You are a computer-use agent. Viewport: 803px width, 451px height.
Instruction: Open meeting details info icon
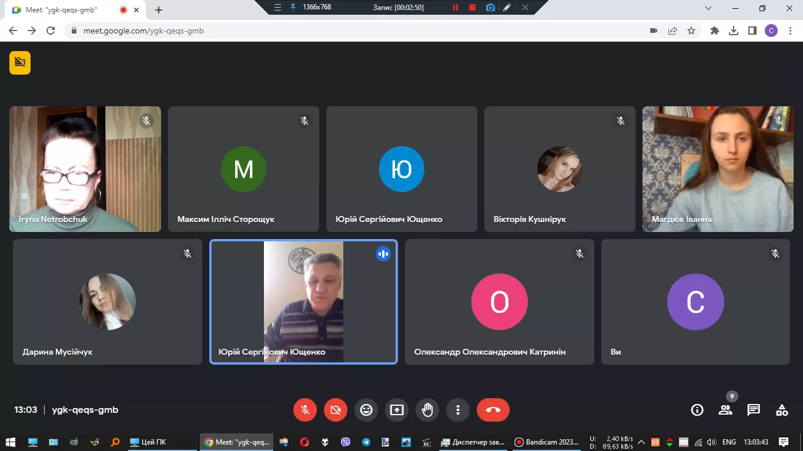697,410
